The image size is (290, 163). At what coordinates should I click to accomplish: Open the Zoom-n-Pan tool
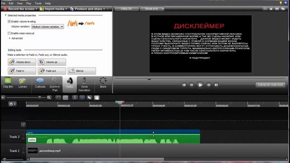(55, 85)
